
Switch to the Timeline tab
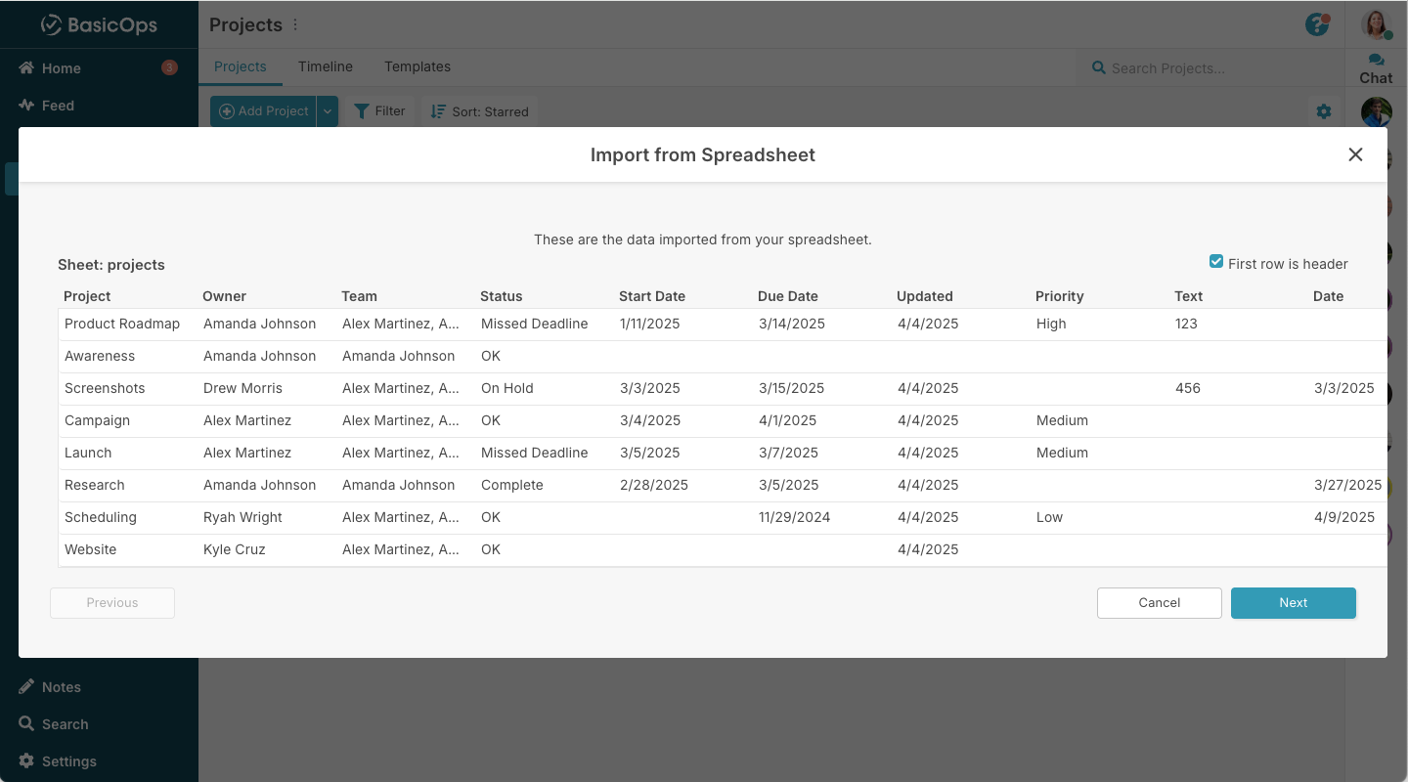[325, 66]
